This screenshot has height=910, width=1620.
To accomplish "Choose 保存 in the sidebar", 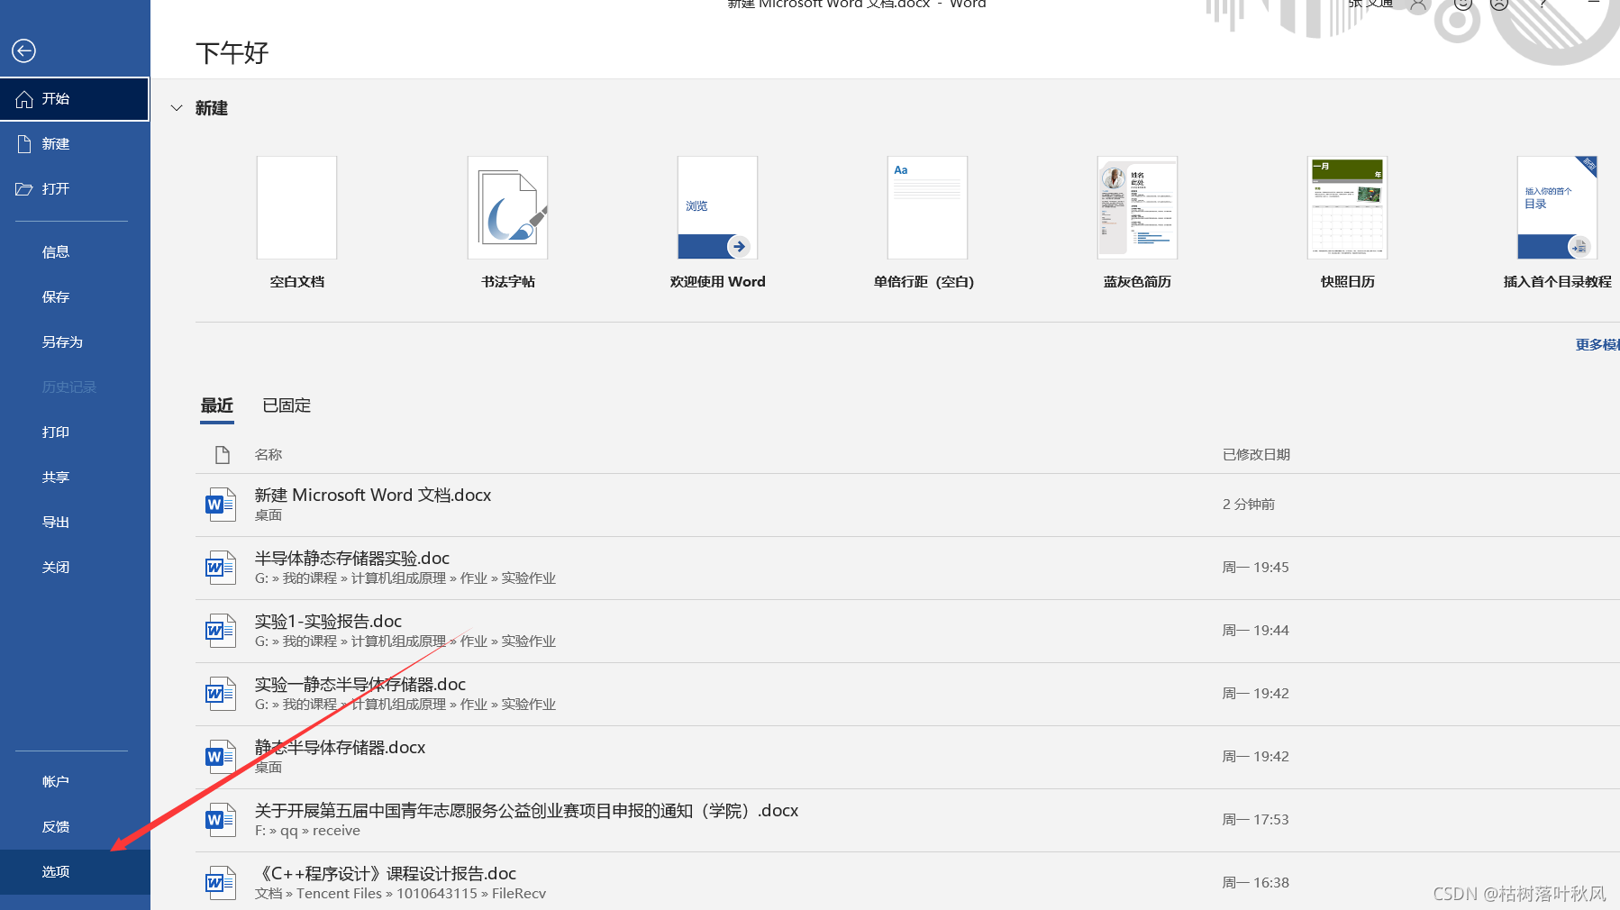I will (x=75, y=297).
